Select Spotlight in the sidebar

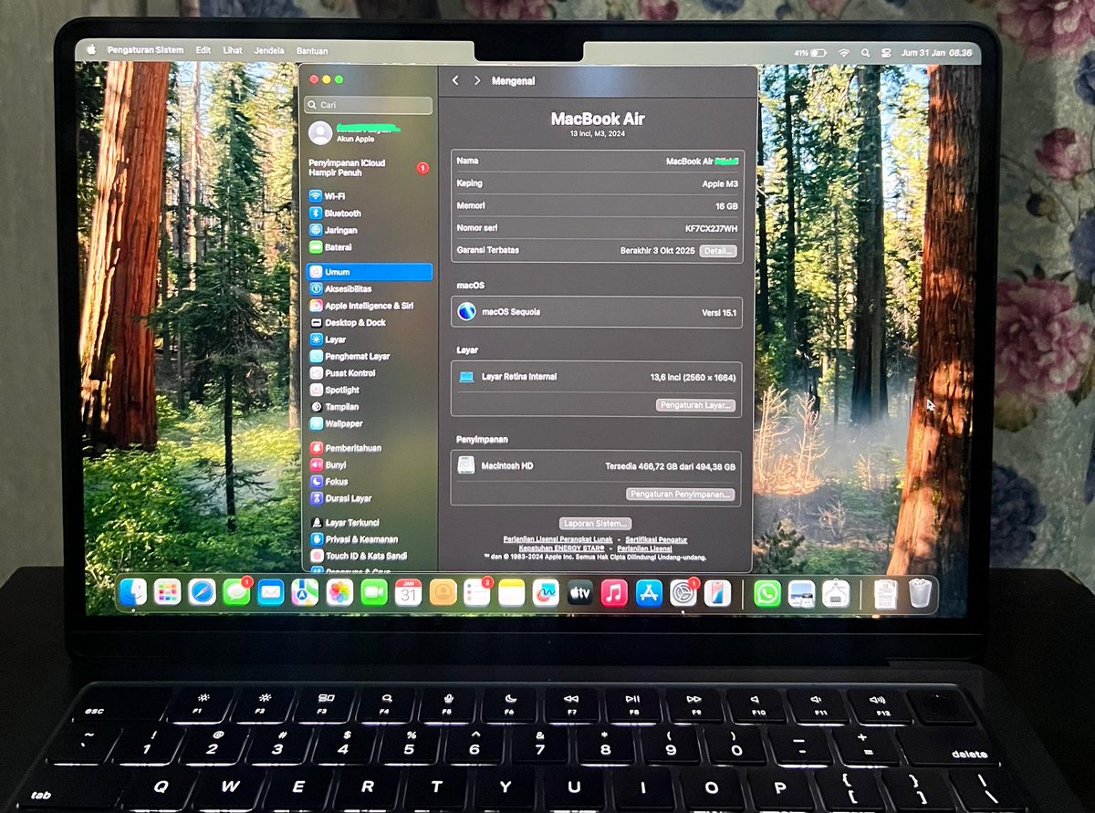tap(369, 391)
